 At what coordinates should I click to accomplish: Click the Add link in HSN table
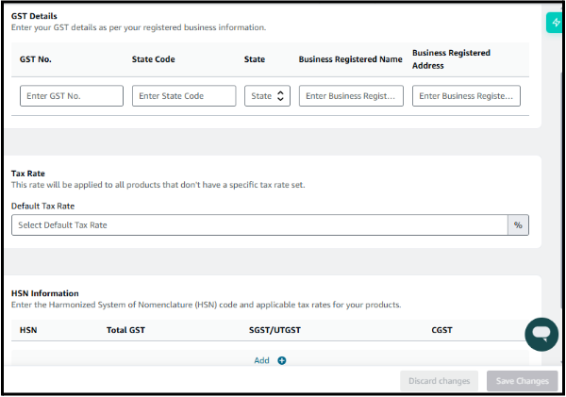(261, 360)
